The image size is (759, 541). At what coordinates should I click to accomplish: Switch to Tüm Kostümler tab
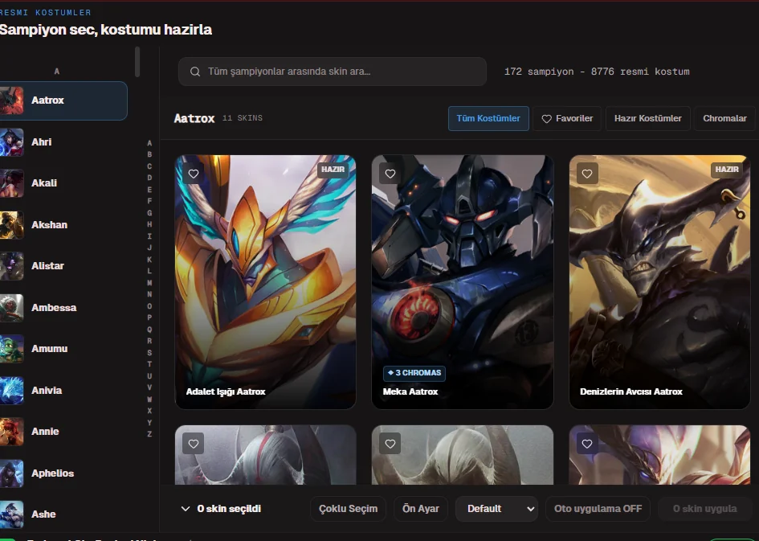[488, 119]
